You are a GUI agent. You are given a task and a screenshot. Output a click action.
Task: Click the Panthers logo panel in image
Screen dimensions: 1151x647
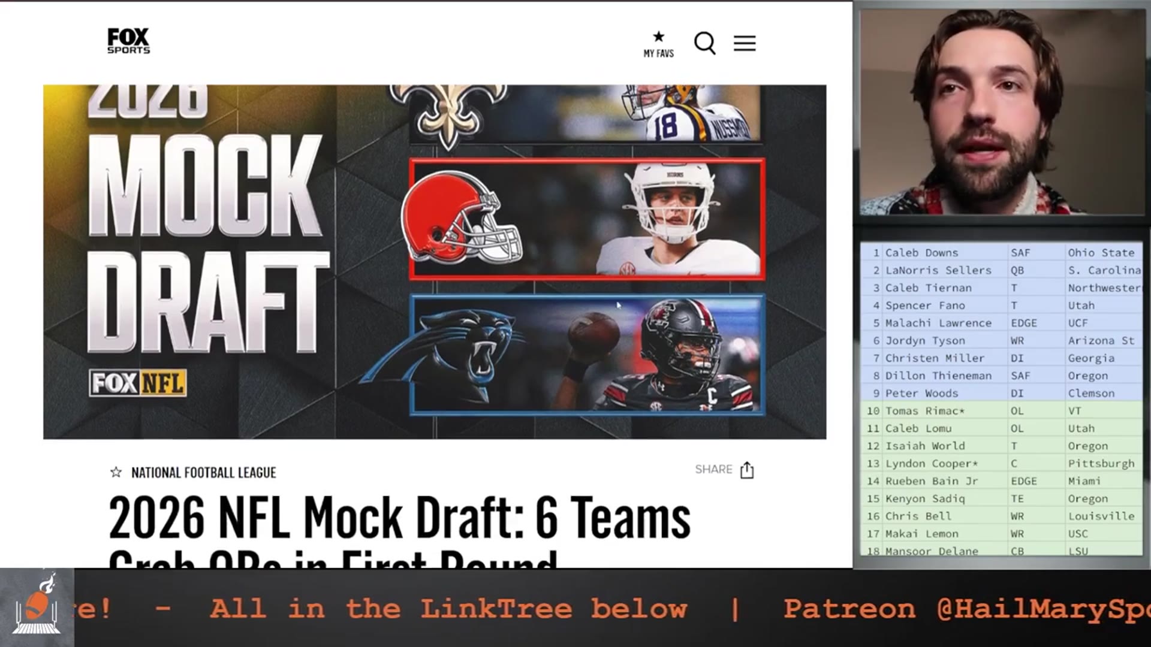click(x=587, y=355)
